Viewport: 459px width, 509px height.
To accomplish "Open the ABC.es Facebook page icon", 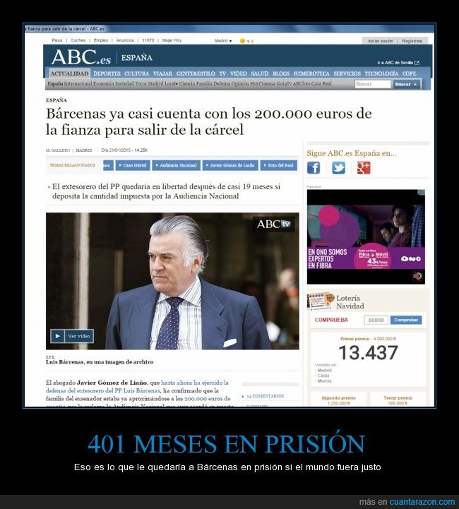I will tap(314, 168).
